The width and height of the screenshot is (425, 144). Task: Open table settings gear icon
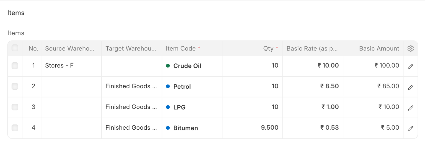410,49
